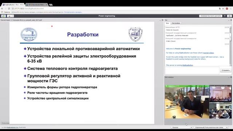Open the Сервисы apps bookmark
233x131 pixels.
click(x=6, y=12)
